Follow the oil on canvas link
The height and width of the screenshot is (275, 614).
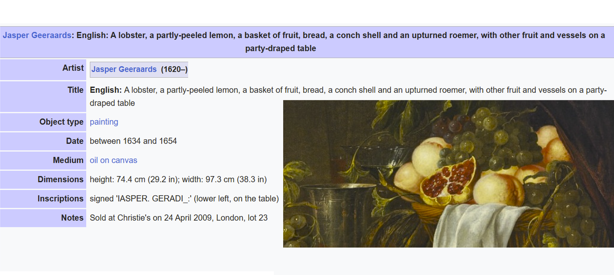pos(113,160)
